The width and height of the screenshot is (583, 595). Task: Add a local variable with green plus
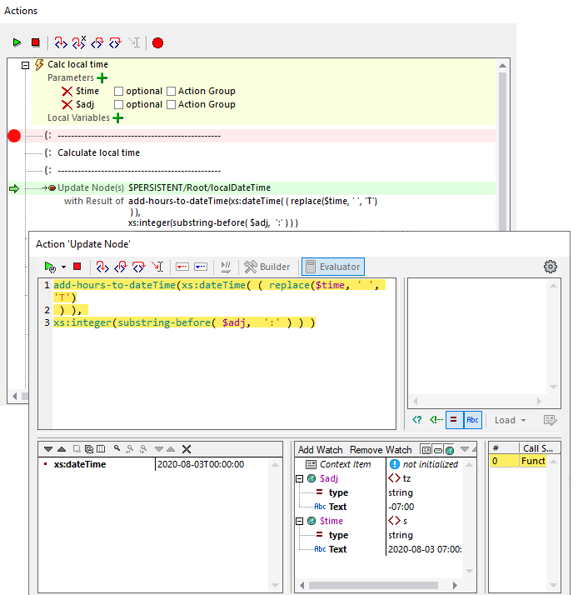pos(117,118)
